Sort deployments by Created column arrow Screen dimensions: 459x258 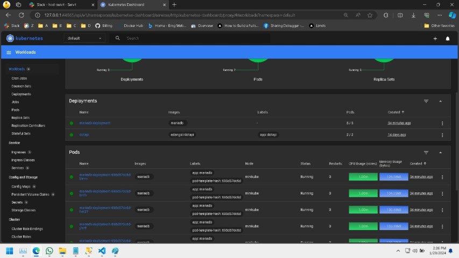point(403,112)
